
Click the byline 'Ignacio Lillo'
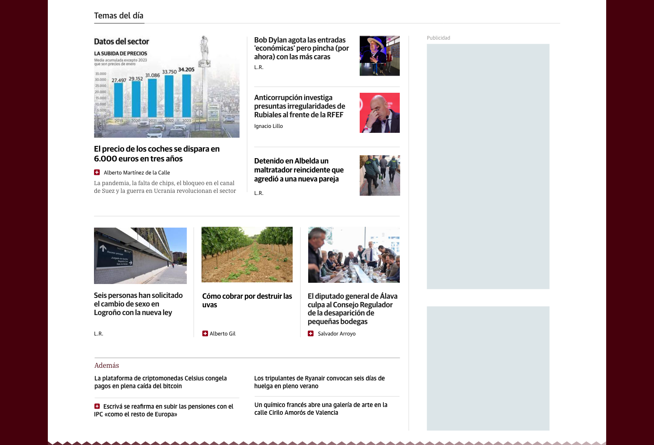(268, 126)
